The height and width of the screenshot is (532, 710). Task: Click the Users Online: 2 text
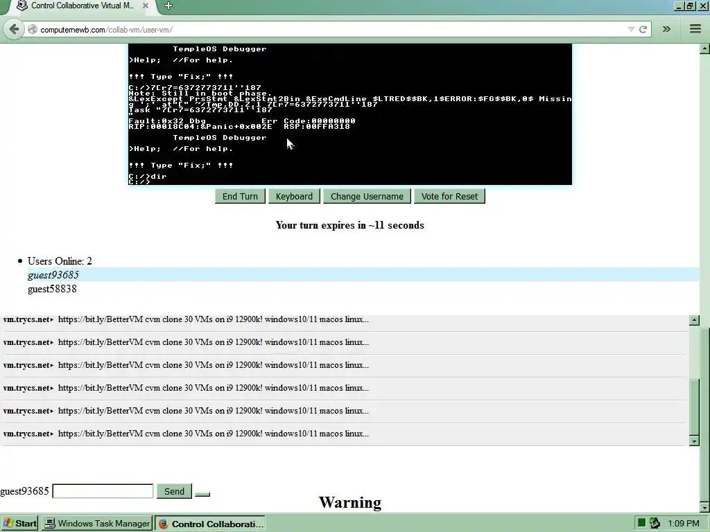point(60,261)
